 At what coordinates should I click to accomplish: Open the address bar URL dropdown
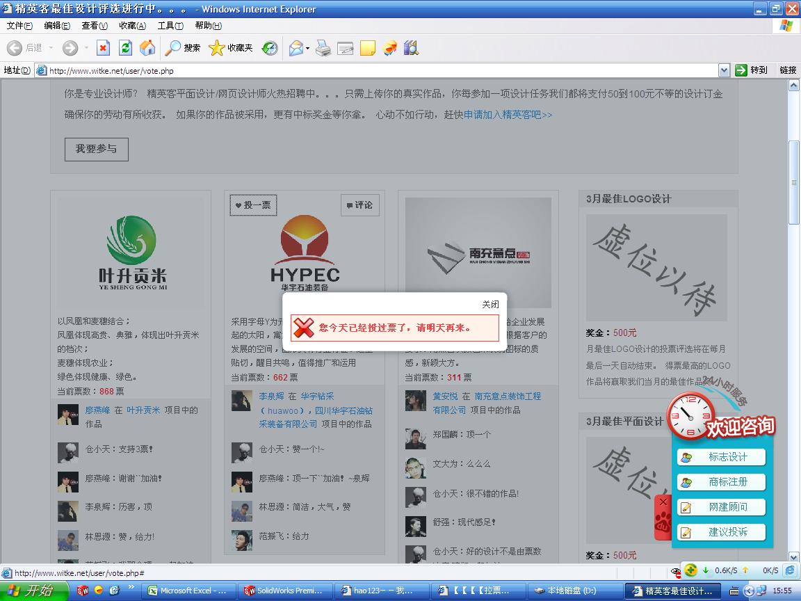pos(724,70)
